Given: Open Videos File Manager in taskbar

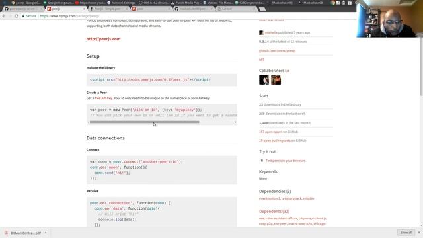Looking at the screenshot, I should [x=218, y=3].
